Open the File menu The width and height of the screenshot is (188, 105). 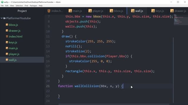pyautogui.click(x=2, y=6)
